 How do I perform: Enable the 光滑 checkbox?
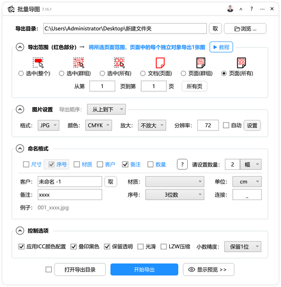(140, 247)
